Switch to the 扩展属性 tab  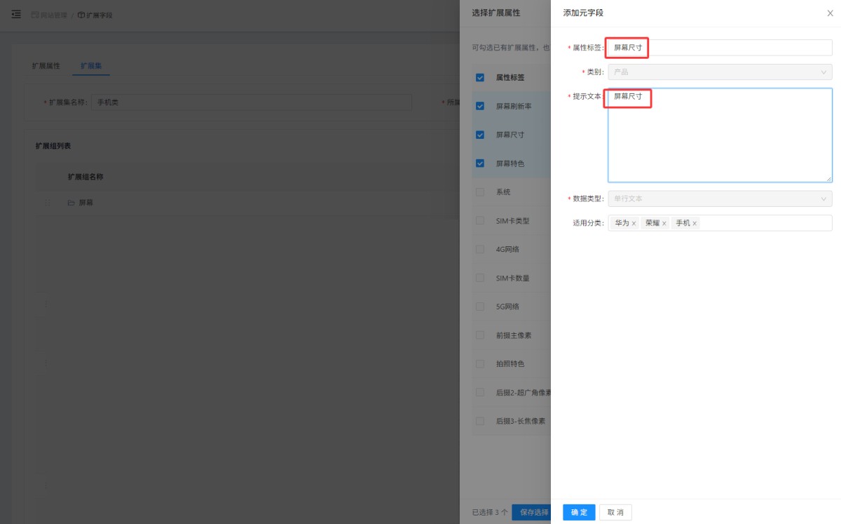tap(46, 65)
